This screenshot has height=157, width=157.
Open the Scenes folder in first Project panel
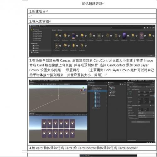(x=36, y=47)
